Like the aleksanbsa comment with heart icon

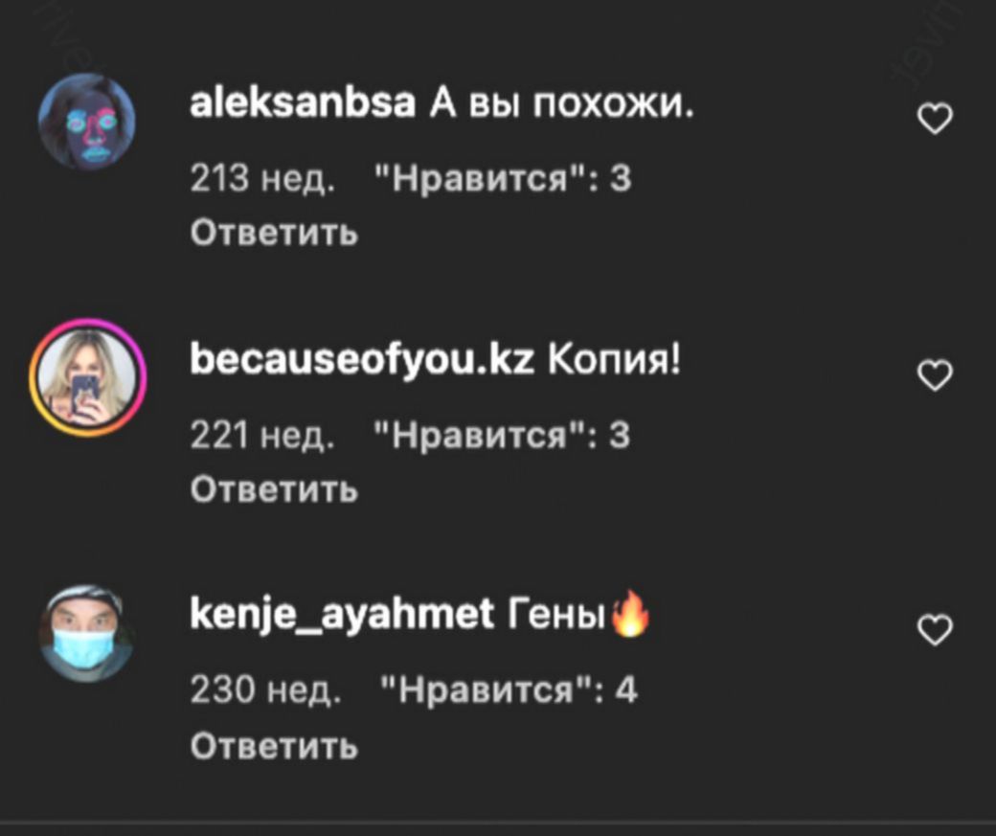click(935, 119)
